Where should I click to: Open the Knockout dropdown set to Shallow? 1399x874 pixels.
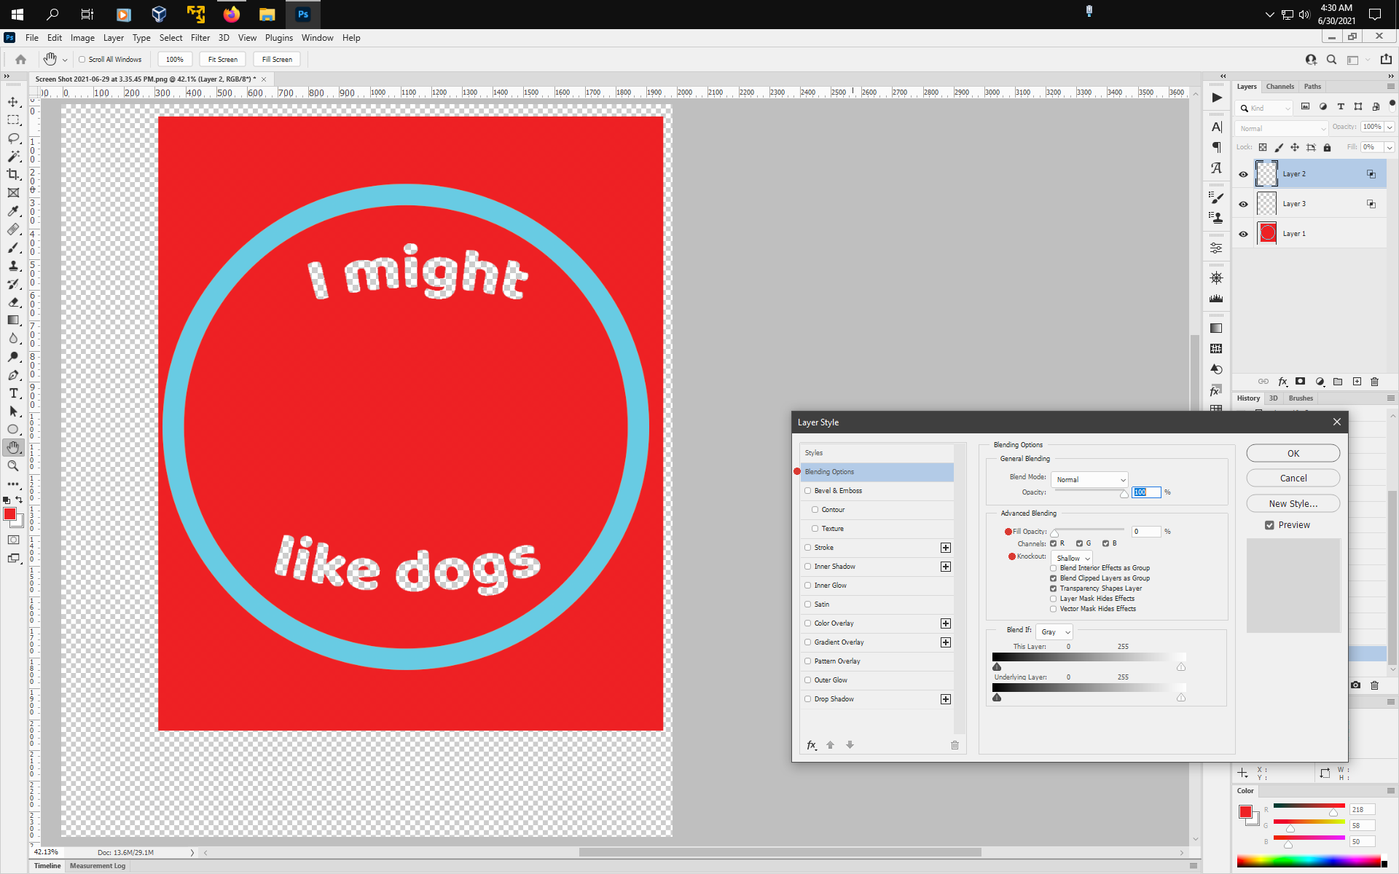[x=1071, y=558]
